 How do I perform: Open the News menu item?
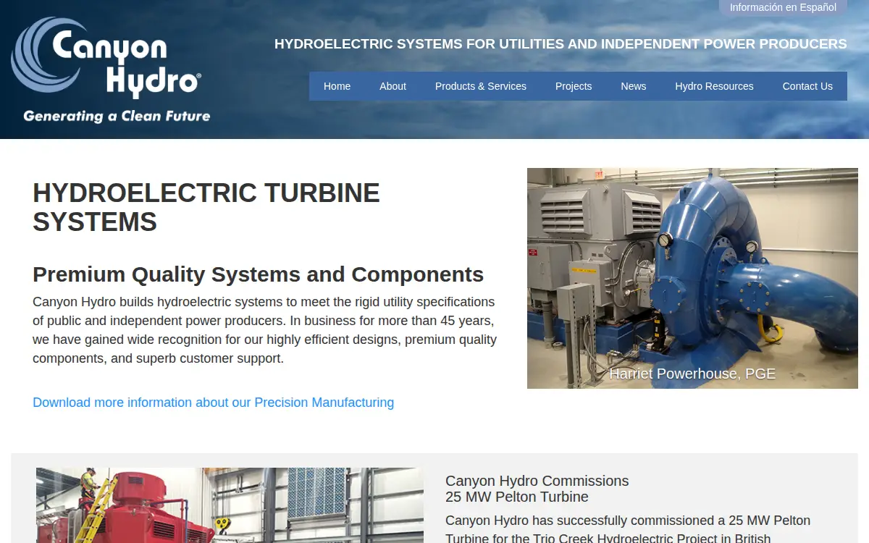click(x=634, y=86)
